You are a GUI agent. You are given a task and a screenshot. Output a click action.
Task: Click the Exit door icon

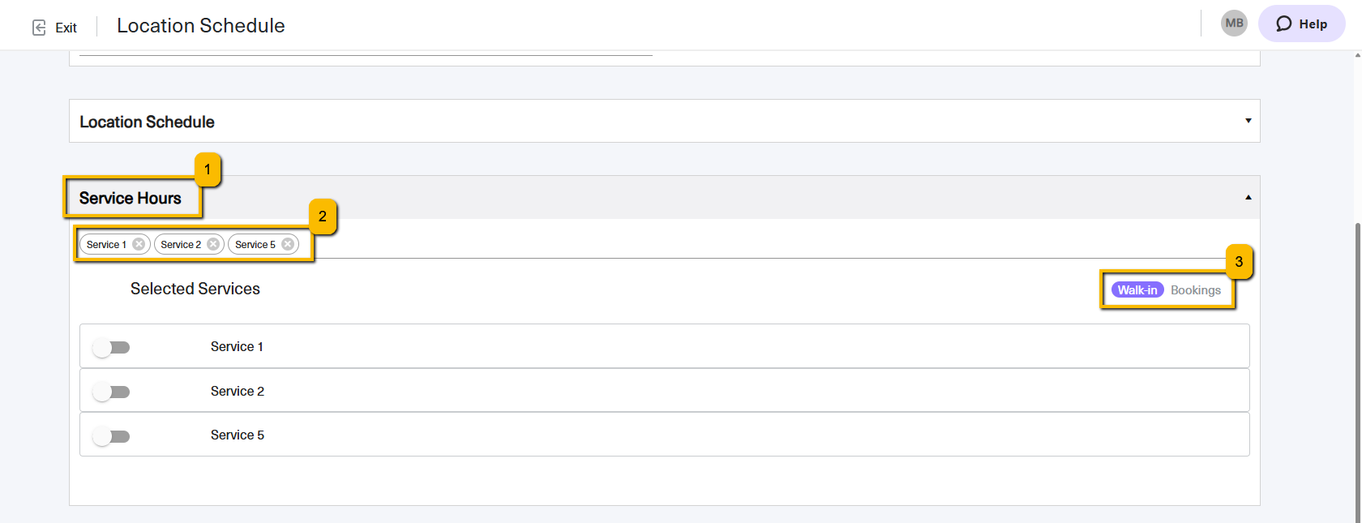(x=39, y=28)
